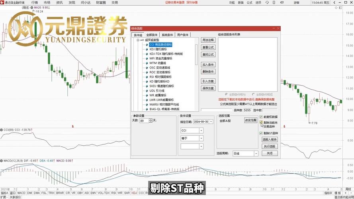Open the mail envelope icon in title bar
The height and width of the screenshot is (199, 354).
(282, 2)
